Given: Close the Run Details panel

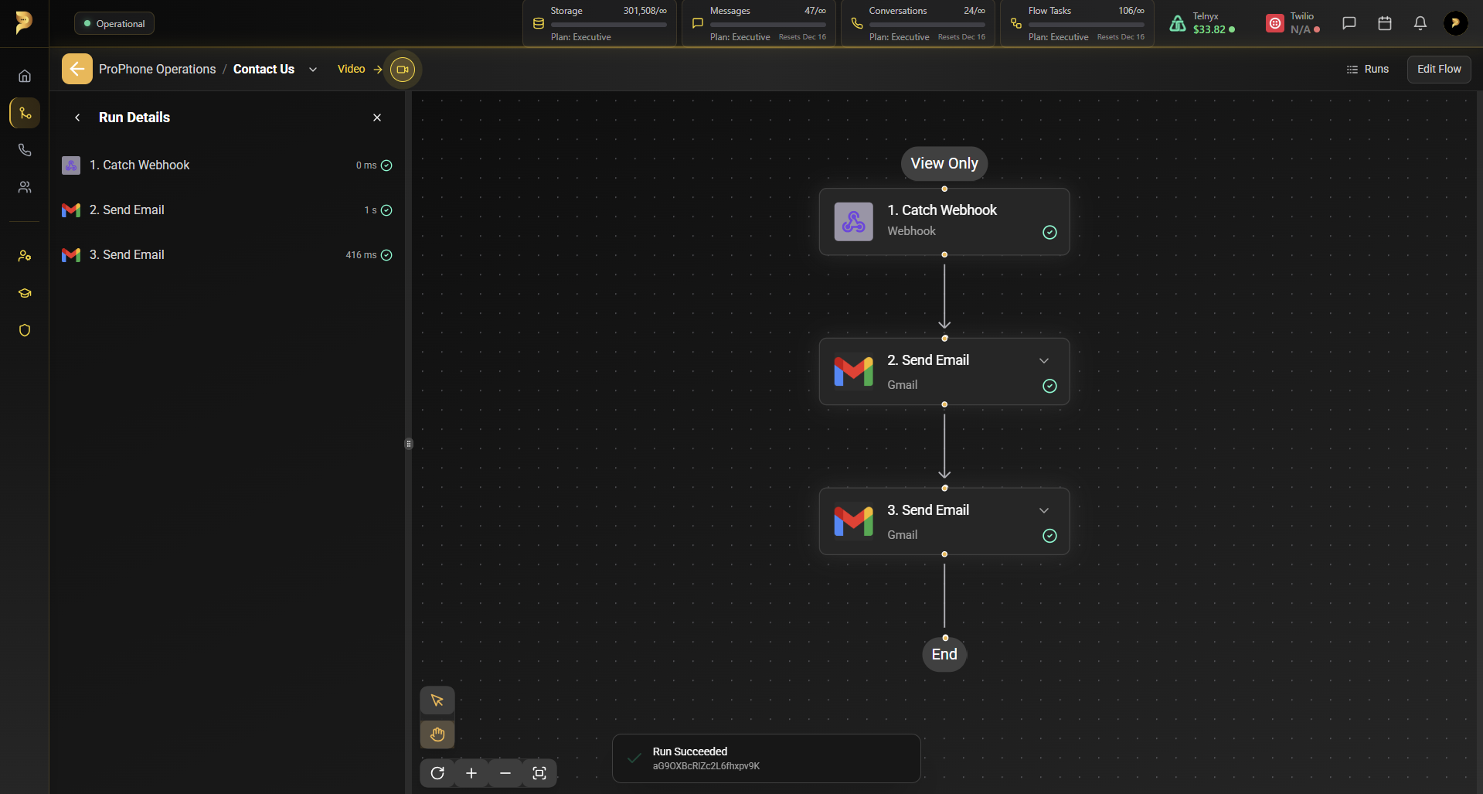Looking at the screenshot, I should [x=377, y=118].
